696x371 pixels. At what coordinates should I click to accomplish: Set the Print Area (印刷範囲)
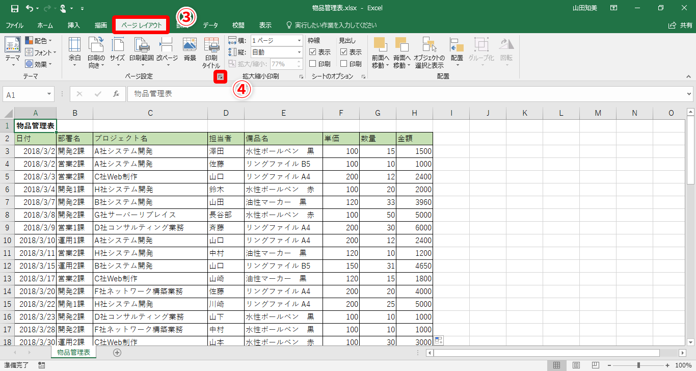click(x=141, y=52)
